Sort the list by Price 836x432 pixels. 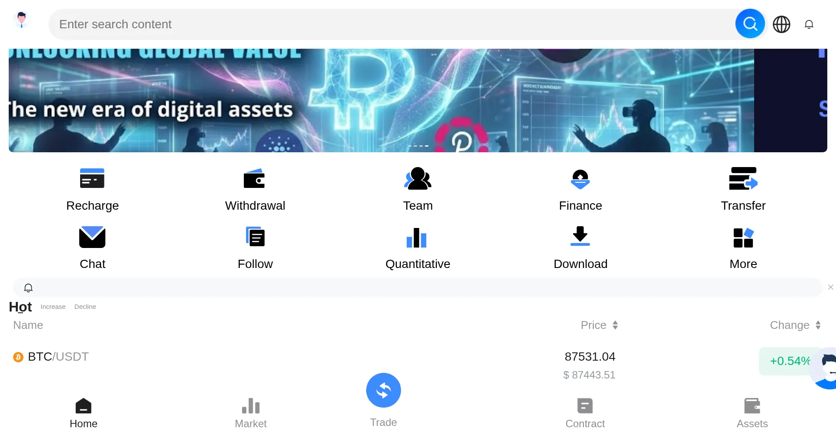(x=599, y=325)
